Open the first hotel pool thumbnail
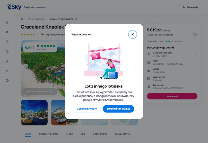Viewport: 208px width, 143px height. [34, 112]
